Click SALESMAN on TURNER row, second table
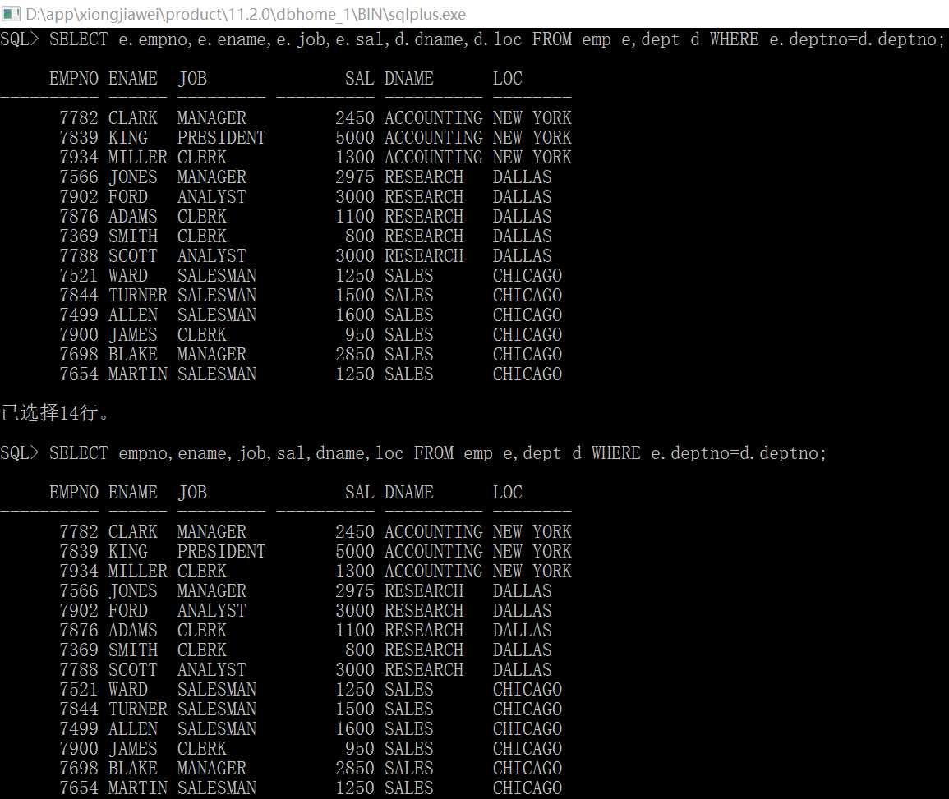949x799 pixels. (217, 709)
